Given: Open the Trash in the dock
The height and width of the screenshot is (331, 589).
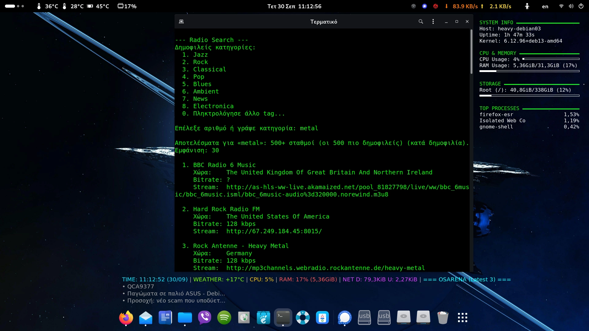Looking at the screenshot, I should click(443, 318).
